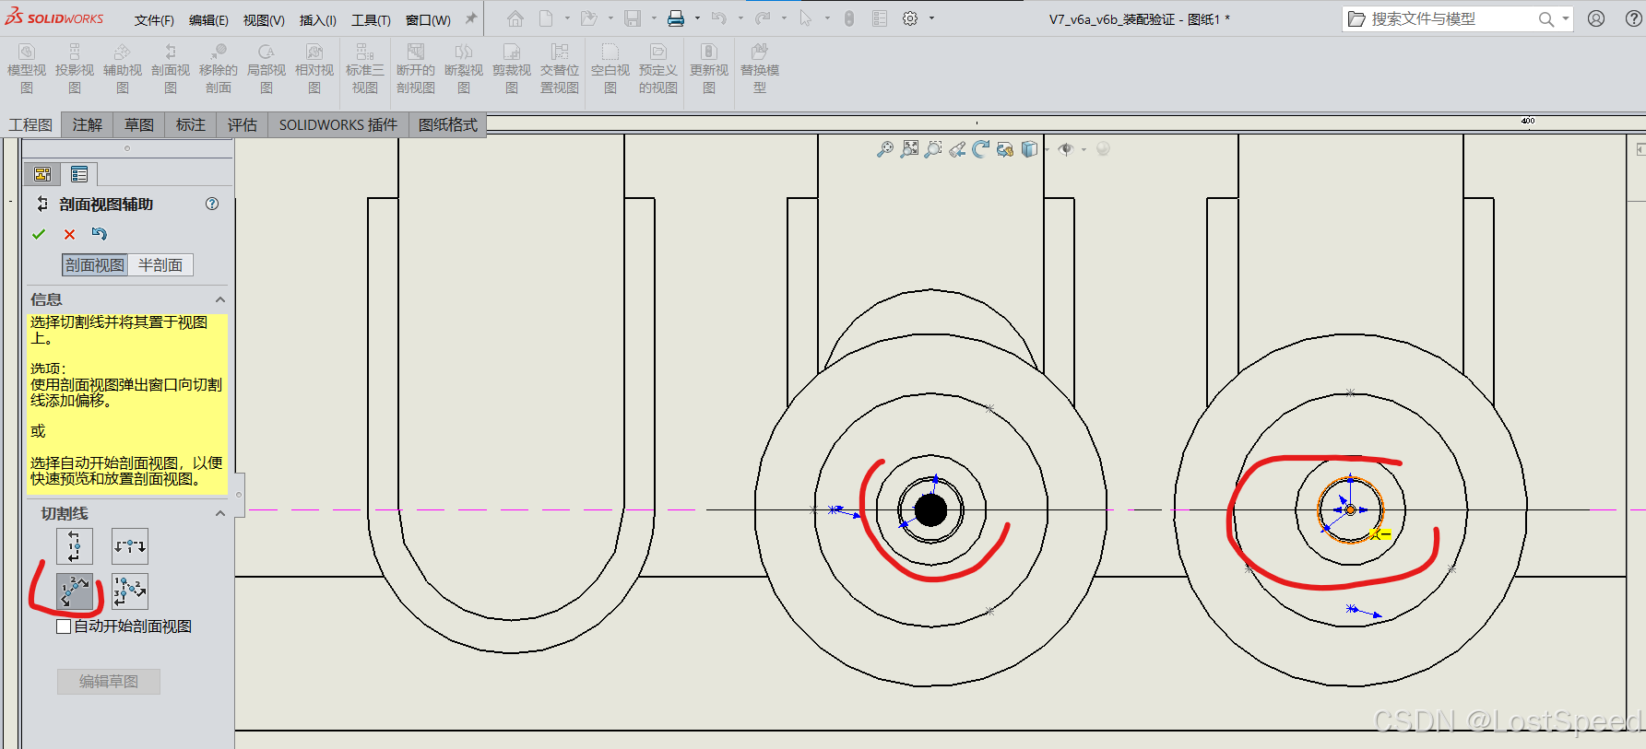
Task: Open the 插入(I) menu
Action: point(318,20)
